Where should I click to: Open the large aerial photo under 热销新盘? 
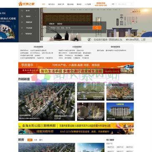[47, 102]
